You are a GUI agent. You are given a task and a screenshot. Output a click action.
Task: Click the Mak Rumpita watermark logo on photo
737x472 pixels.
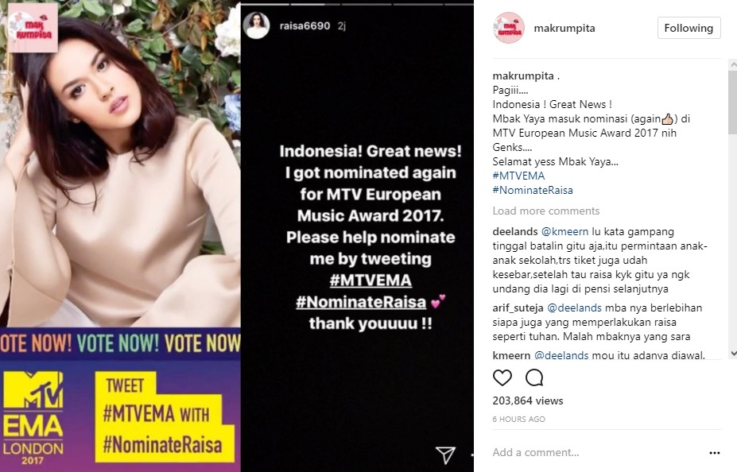[33, 28]
